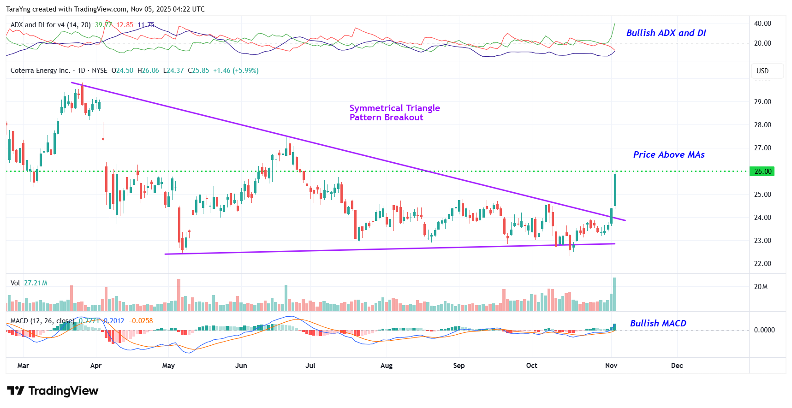Viewport: 792px width, 408px height.
Task: Click the 0.0000 MACD axis label
Action: tap(764, 330)
